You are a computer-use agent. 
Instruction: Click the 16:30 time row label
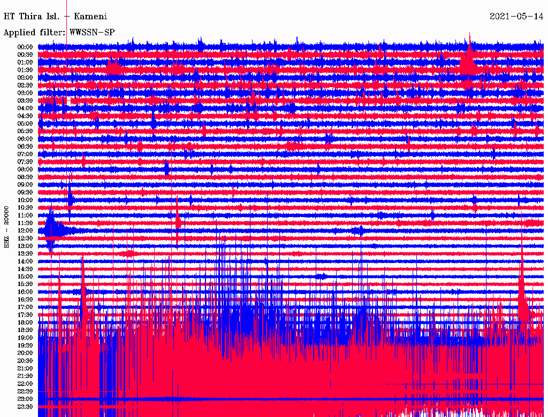[25, 299]
